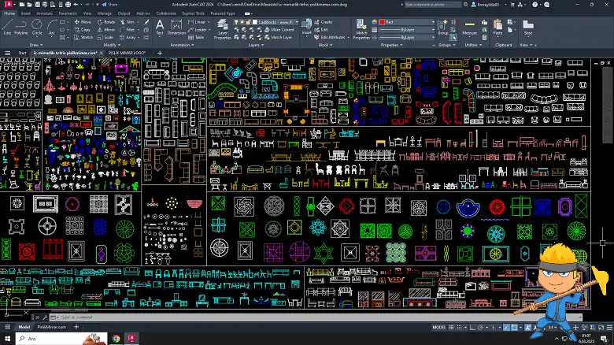This screenshot has width=614, height=345.
Task: Select the Line drawing tool
Action: click(7, 28)
